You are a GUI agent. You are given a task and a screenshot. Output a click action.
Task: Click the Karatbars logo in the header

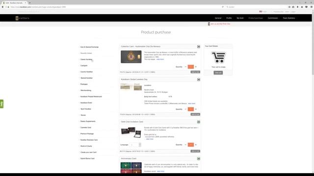click(x=23, y=18)
